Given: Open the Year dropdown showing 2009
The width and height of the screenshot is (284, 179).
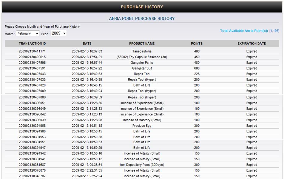Looking at the screenshot, I should [x=58, y=33].
